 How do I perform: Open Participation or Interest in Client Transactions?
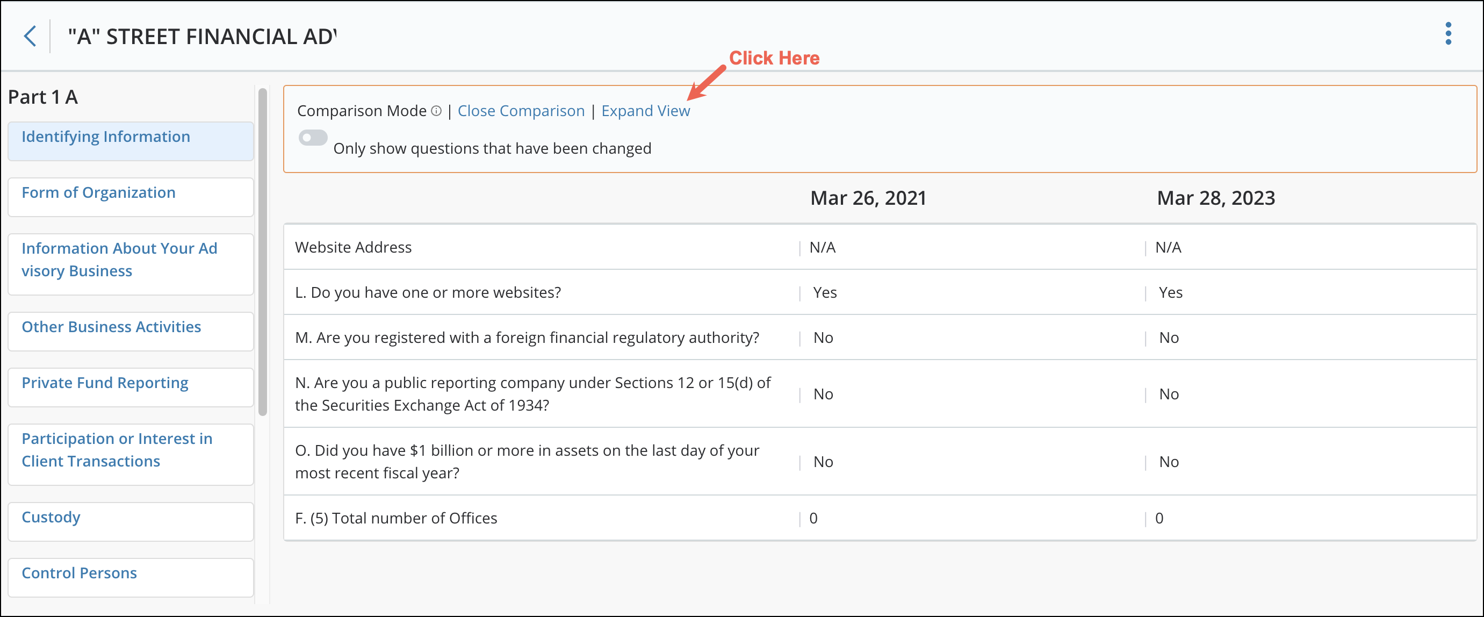pos(117,449)
